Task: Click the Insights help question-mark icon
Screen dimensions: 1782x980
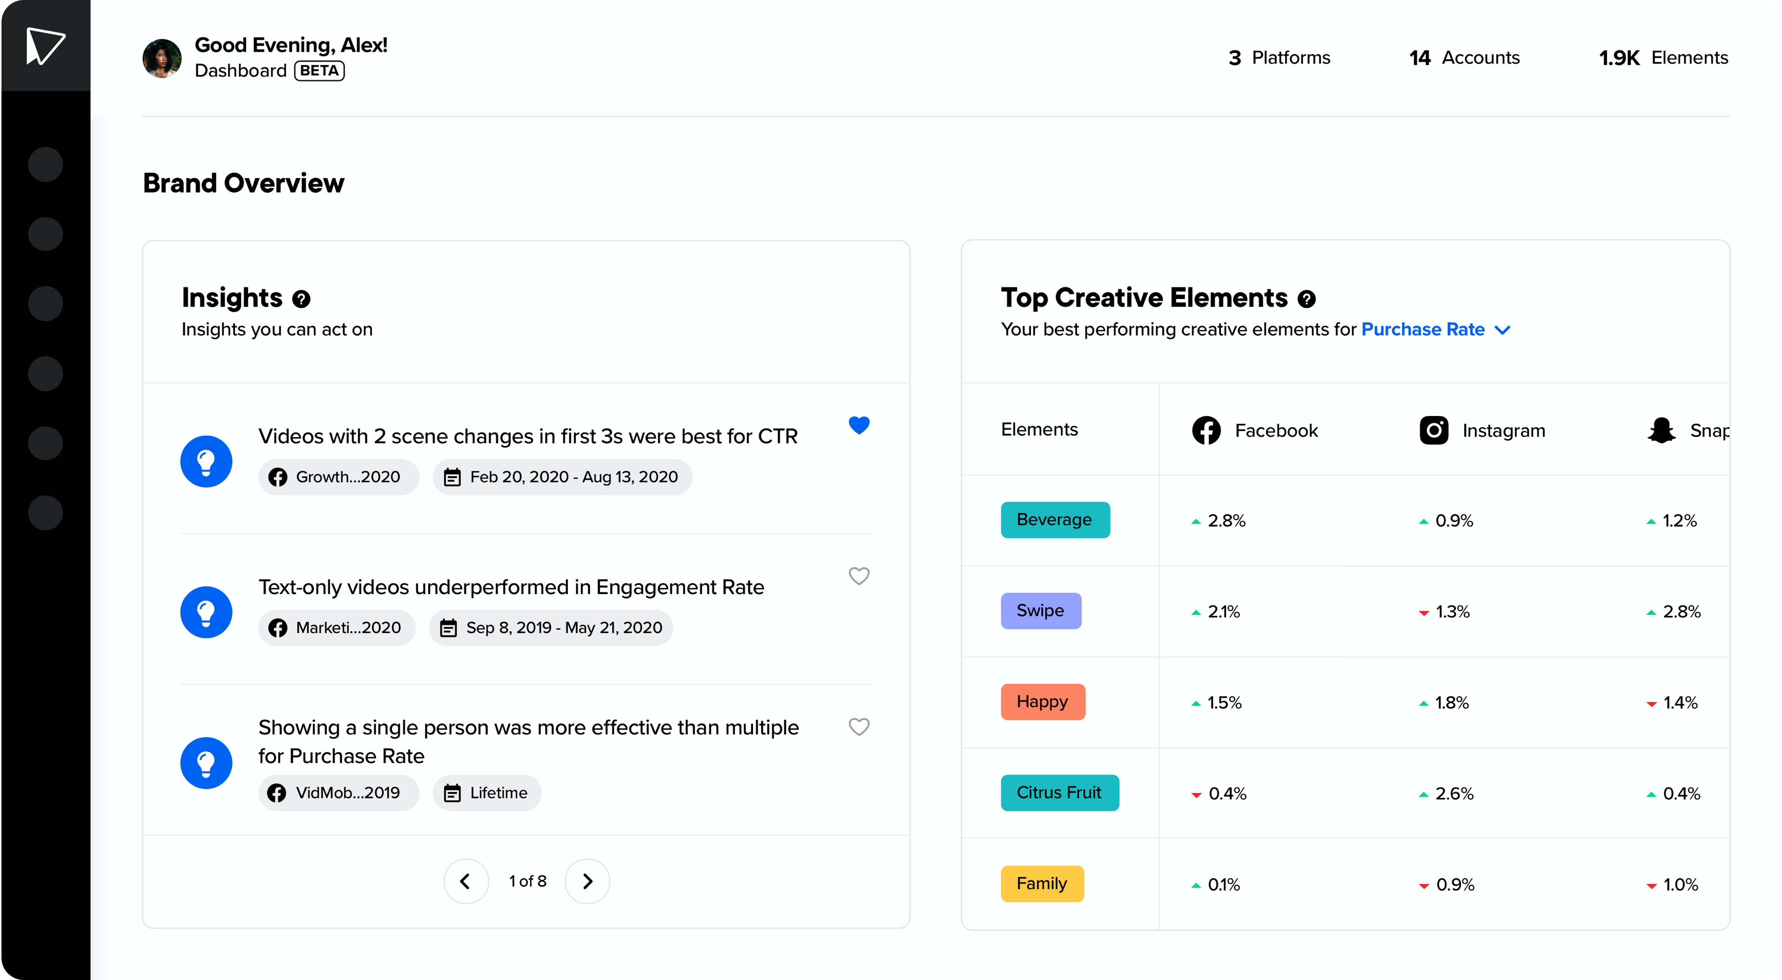Action: click(301, 299)
